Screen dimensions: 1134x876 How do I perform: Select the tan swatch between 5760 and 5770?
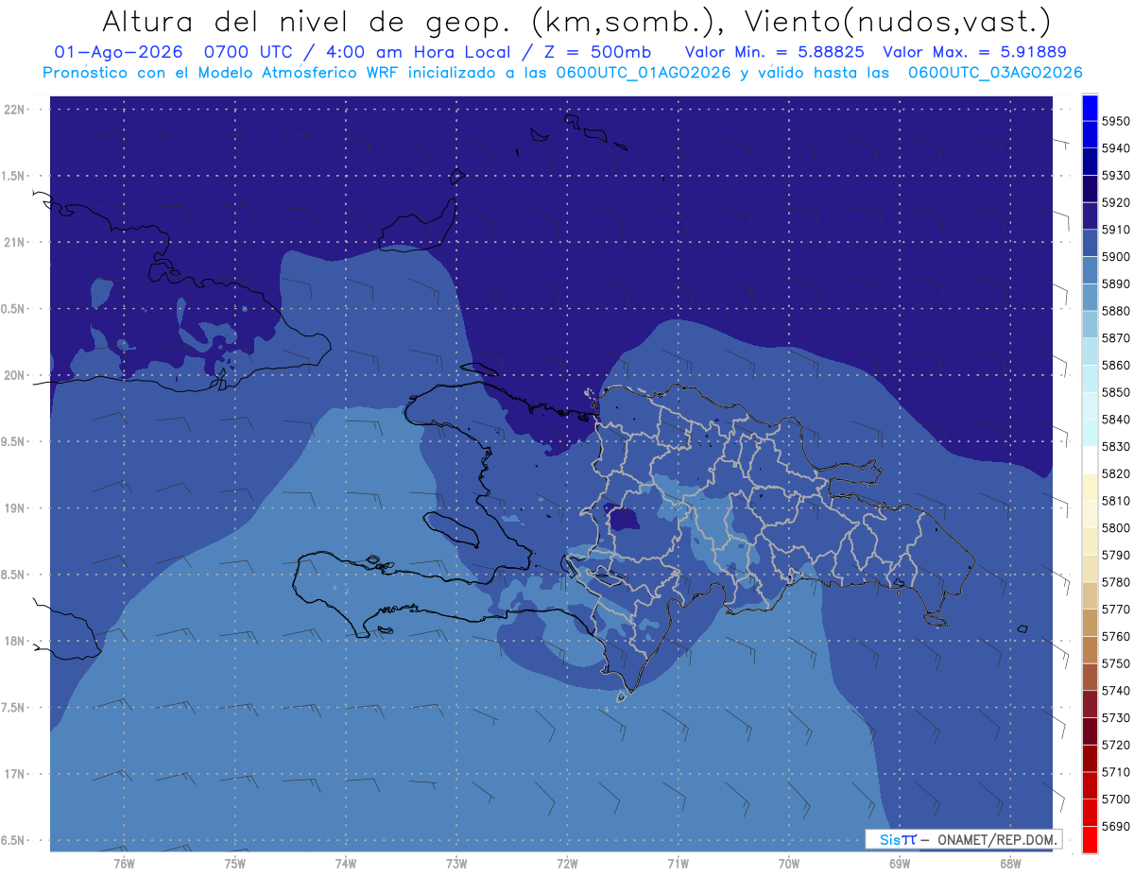click(1090, 623)
